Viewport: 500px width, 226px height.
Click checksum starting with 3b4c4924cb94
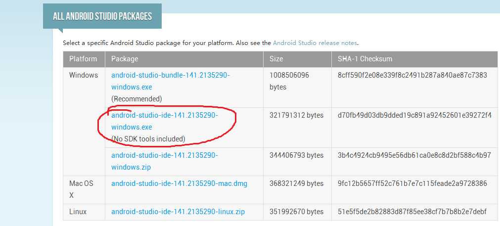[414, 155]
